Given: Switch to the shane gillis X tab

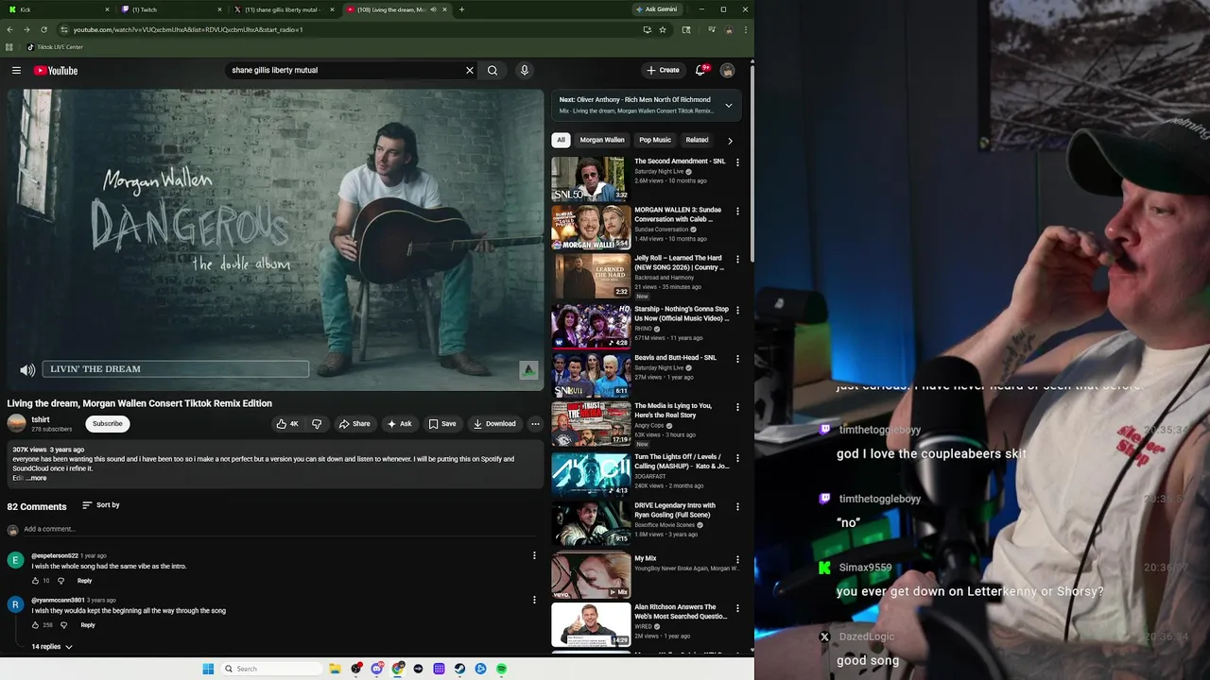Looking at the screenshot, I should pos(285,9).
